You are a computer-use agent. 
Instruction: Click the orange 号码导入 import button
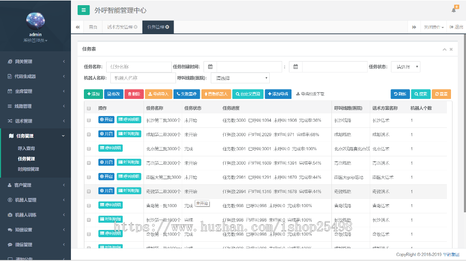[x=158, y=94]
